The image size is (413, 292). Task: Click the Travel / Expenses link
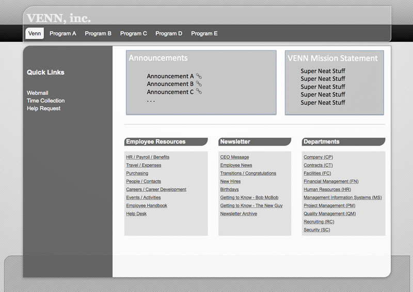144,166
